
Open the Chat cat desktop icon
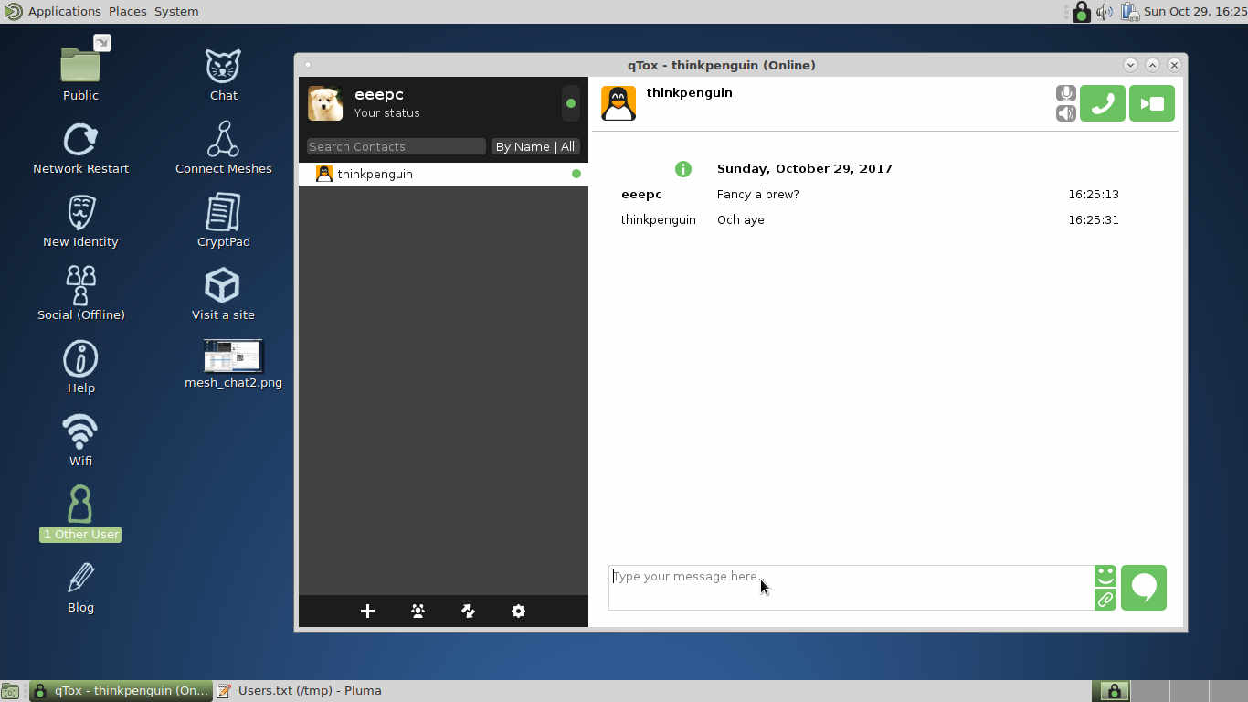(x=223, y=75)
